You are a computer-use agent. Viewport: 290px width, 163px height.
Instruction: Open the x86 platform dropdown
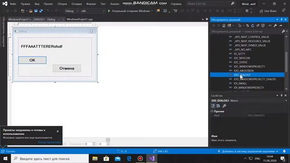click(93, 11)
